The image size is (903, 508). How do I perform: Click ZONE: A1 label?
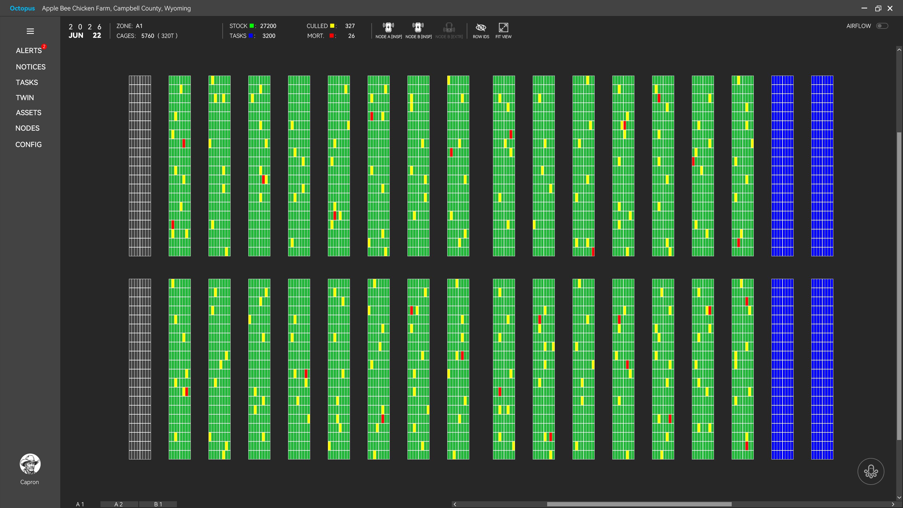tap(129, 26)
